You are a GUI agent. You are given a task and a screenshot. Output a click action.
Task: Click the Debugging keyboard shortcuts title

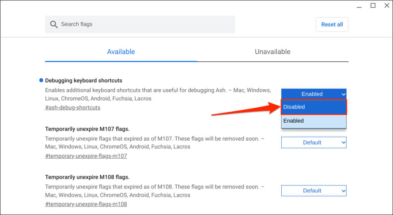click(84, 80)
